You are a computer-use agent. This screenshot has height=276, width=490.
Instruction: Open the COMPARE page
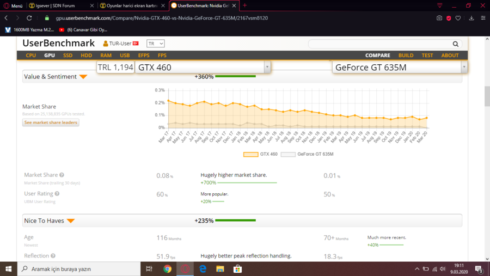(x=377, y=56)
